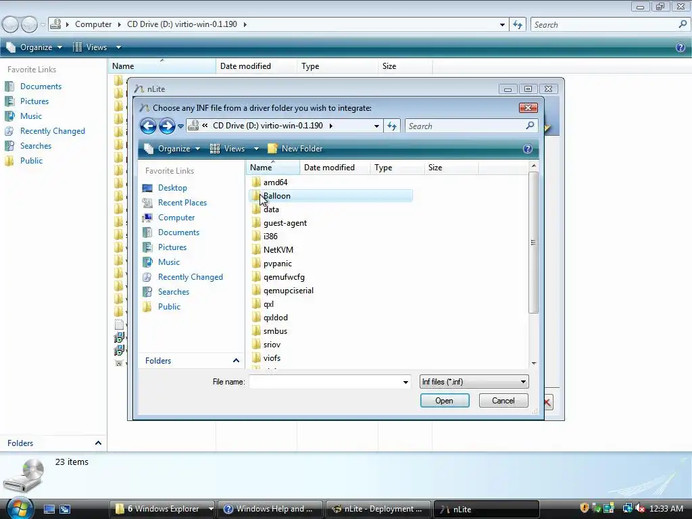692x519 pixels.
Task: Select the Balloon folder
Action: [x=330, y=196]
